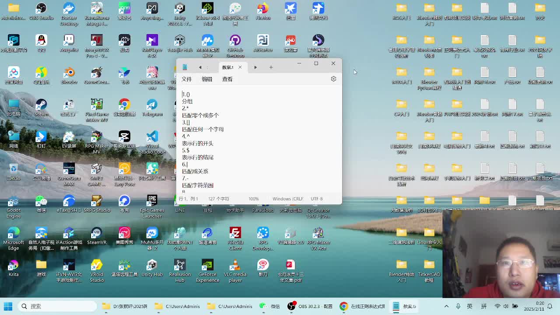Open the FileZilla Client shortcut
560x315 pixels.
pos(235,238)
